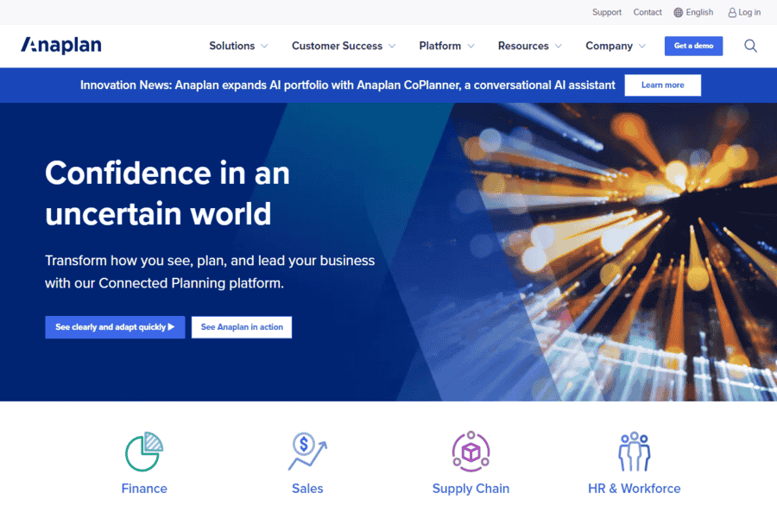Click See clearly and adapt quickly button
777x518 pixels.
[x=115, y=327]
